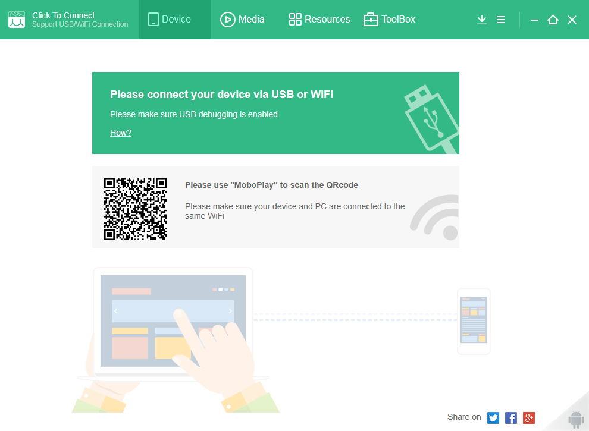The width and height of the screenshot is (589, 431).
Task: Open the Resources tab
Action: click(x=319, y=20)
